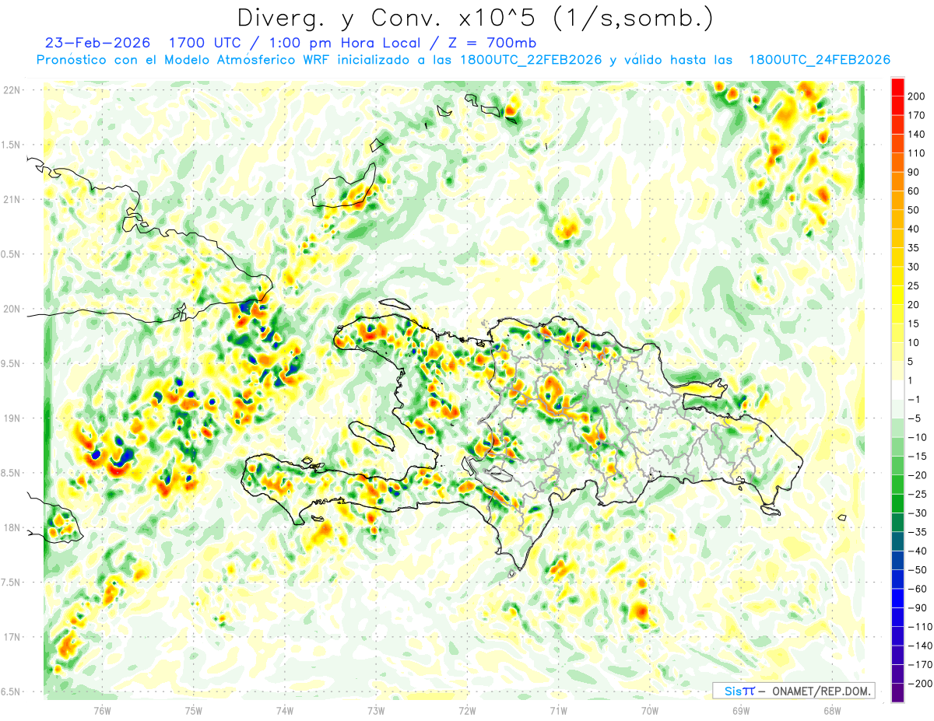Click the "-5" color scale value
The width and height of the screenshot is (934, 721).
point(915,418)
